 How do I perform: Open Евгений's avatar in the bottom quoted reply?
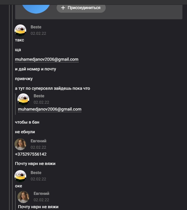click(23, 197)
